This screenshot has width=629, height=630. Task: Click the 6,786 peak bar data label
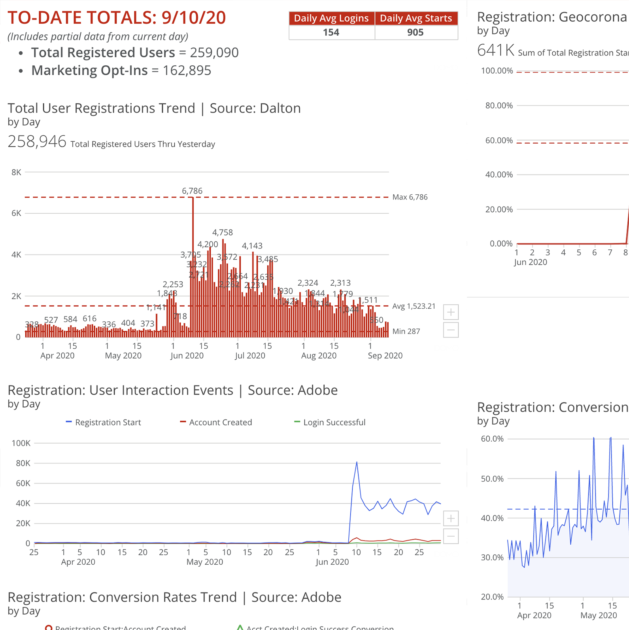pyautogui.click(x=192, y=191)
